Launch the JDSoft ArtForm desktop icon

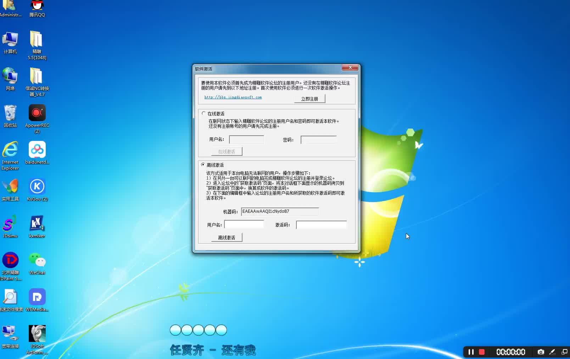37,340
